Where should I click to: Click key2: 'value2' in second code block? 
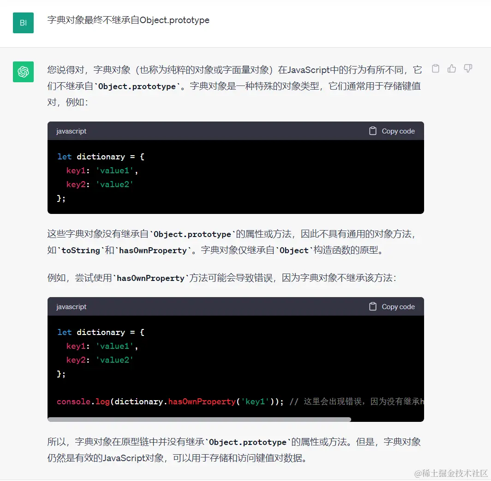100,359
